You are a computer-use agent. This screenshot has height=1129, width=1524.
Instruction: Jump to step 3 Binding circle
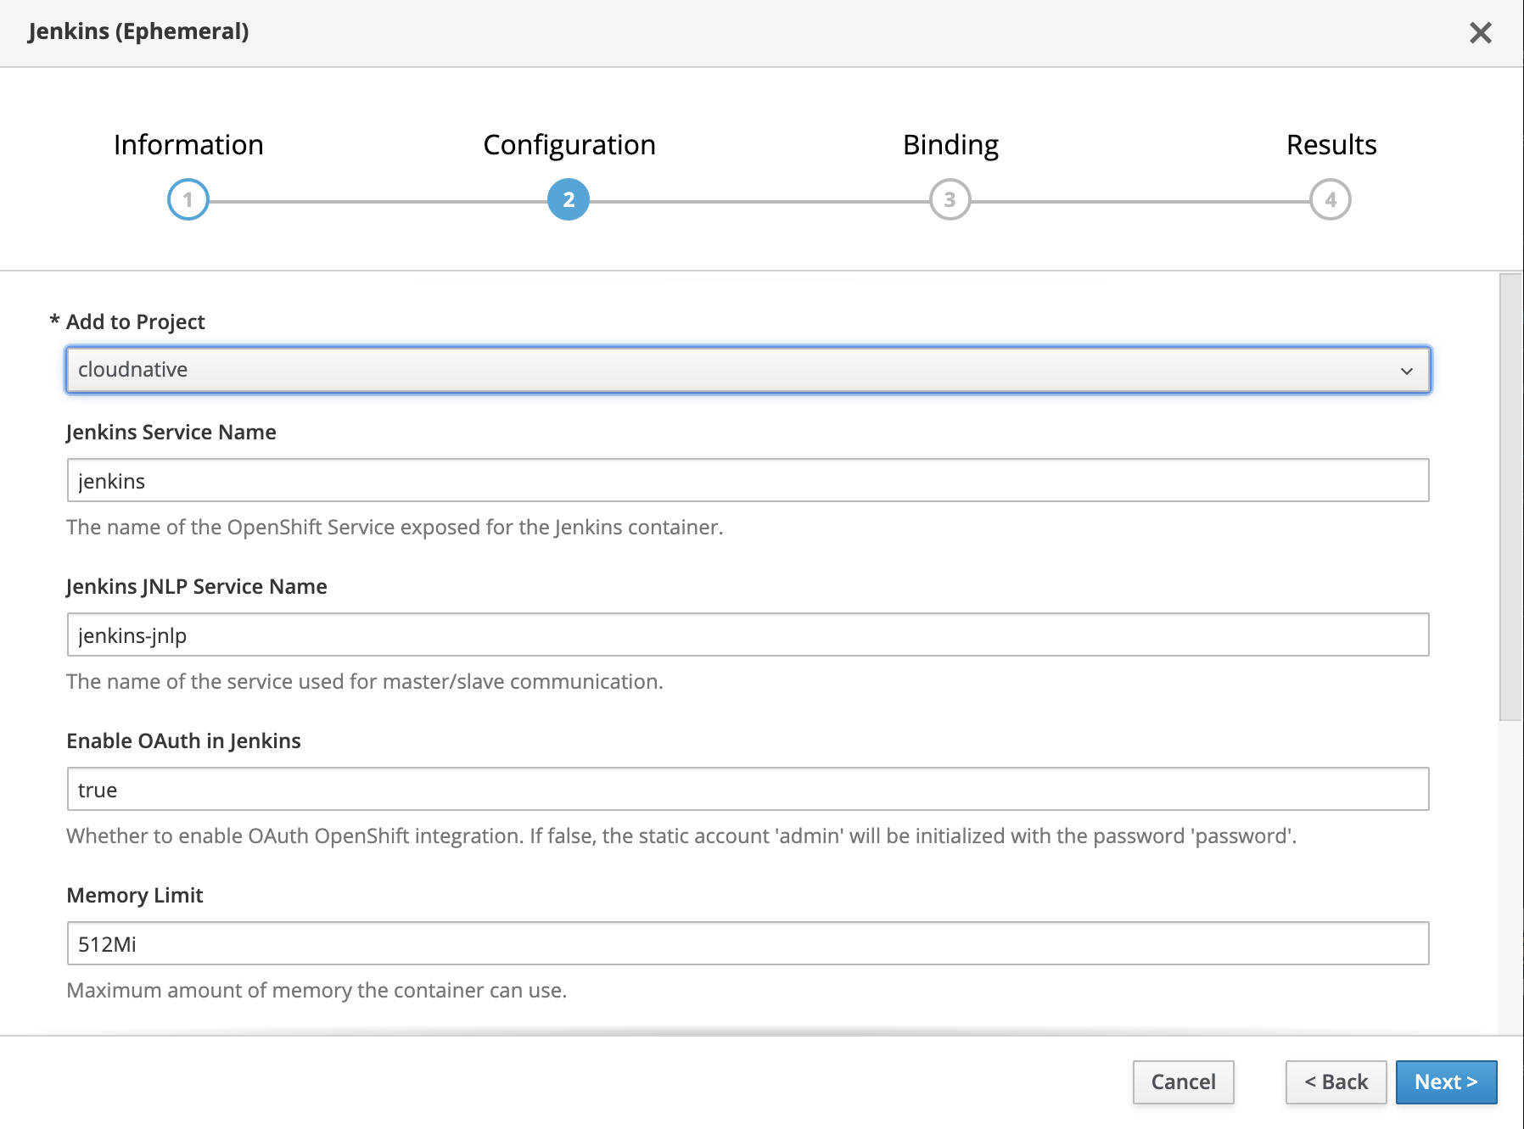click(950, 200)
